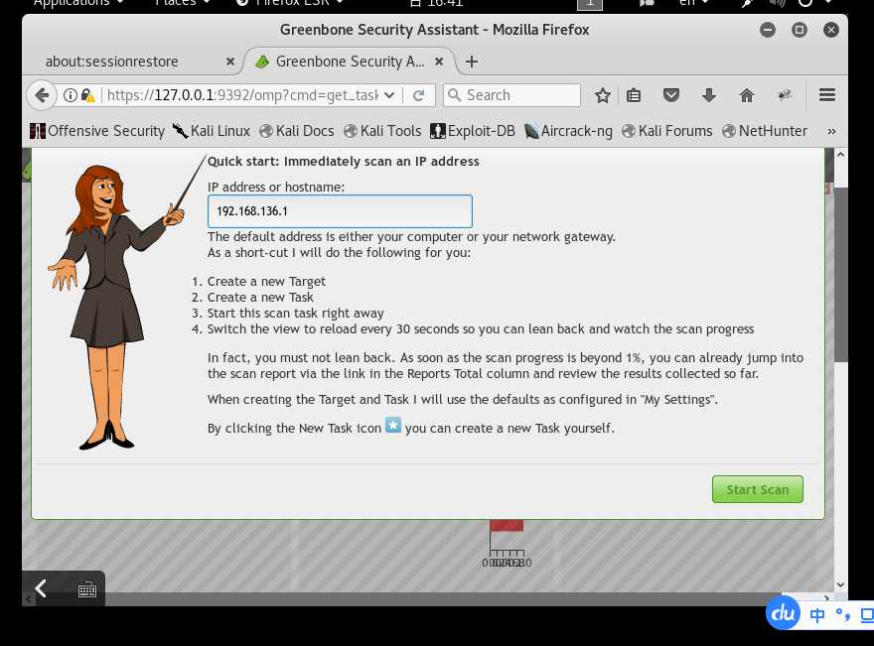Click the Baidu du input method icon
Screen dimensions: 874x646
(784, 612)
